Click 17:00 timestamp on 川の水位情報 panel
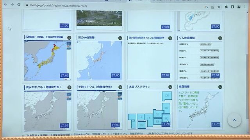The image size is (250, 140). pos(116,75)
